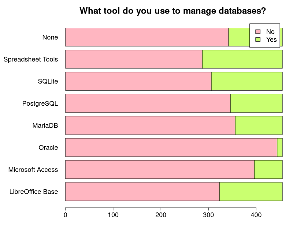Click the LibreOffice Base label
Viewport: 293px width, 234px height.
pos(34,192)
